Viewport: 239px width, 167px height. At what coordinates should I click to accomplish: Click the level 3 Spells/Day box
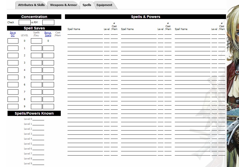(x=36, y=63)
